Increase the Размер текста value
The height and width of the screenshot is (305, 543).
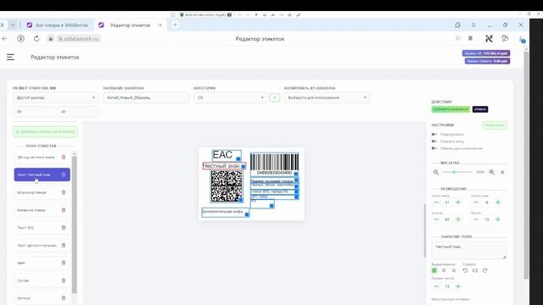click(458, 286)
